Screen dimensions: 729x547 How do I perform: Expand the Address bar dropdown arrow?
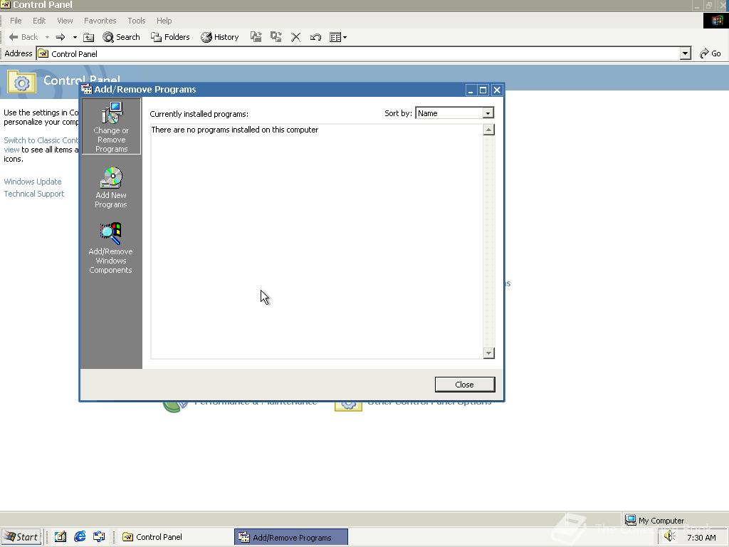click(686, 54)
